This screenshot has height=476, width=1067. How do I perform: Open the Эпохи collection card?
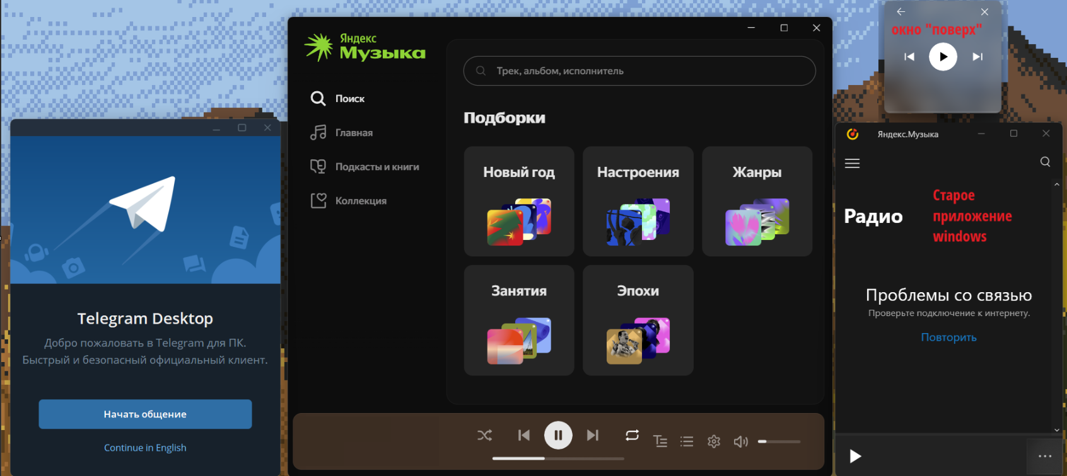pos(638,320)
